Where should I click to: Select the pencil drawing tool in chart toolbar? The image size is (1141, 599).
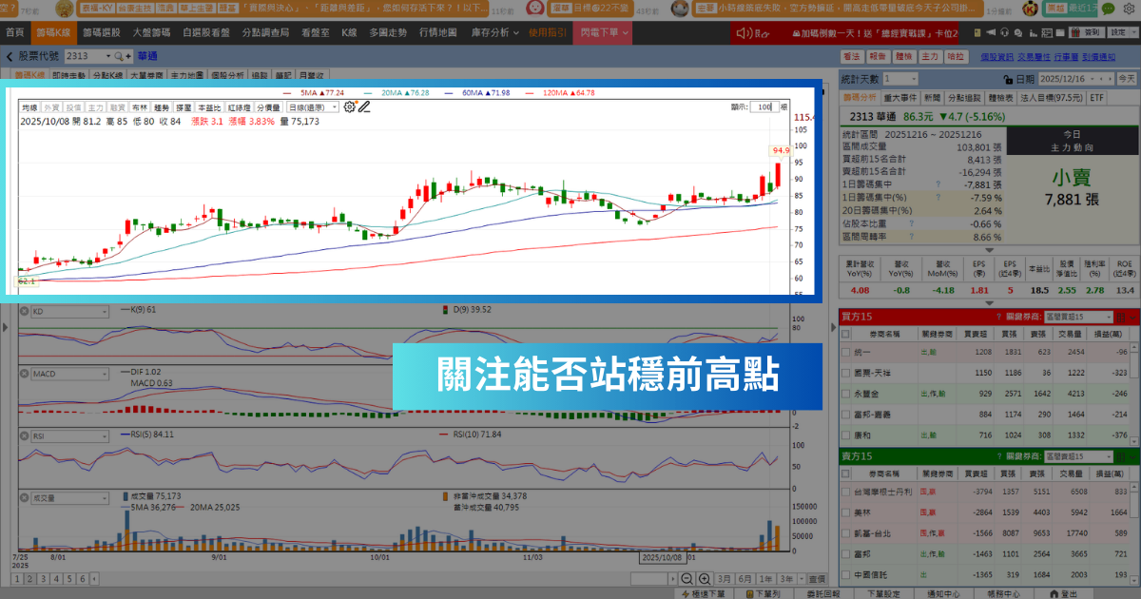click(x=363, y=107)
